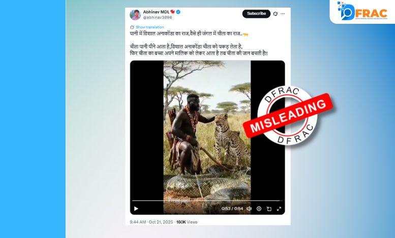Click the MISLEADING stamp overlay

point(287,115)
